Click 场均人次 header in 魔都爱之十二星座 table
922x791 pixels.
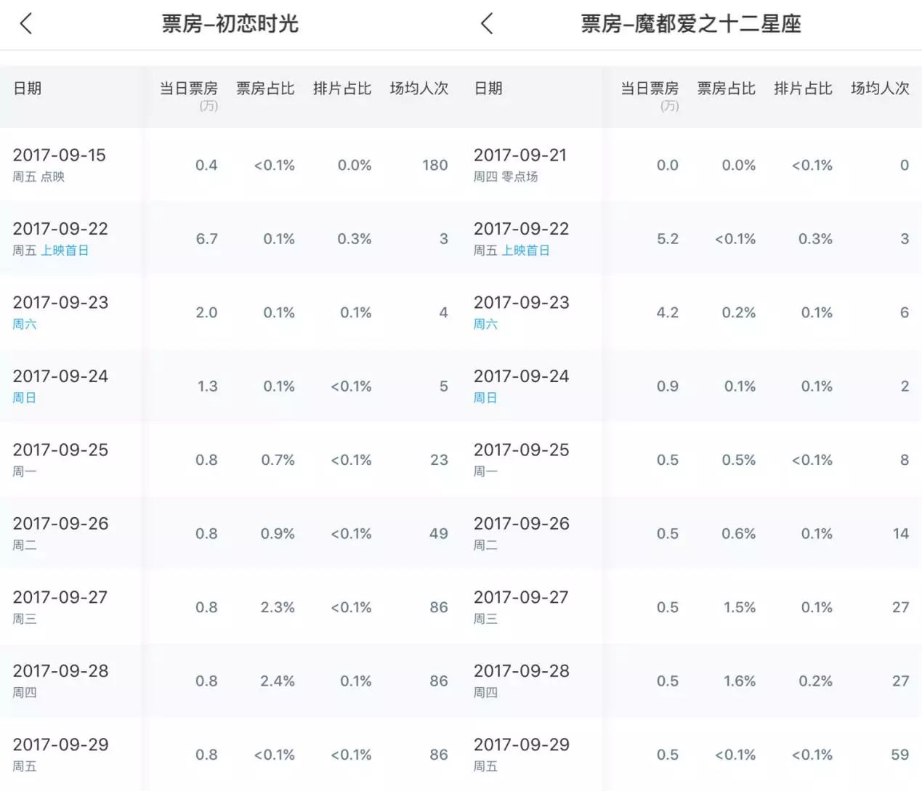880,89
